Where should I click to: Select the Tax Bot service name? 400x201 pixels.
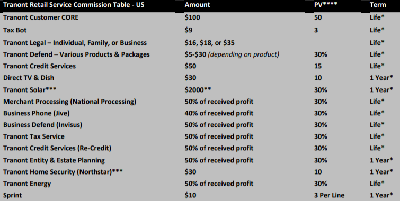pos(15,30)
